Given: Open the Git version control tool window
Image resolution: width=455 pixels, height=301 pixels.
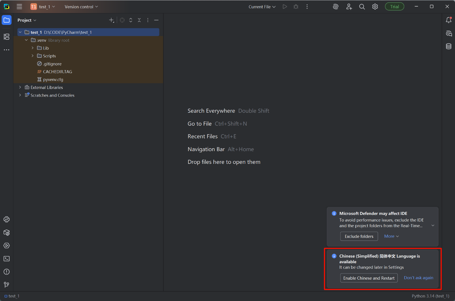Looking at the screenshot, I should [7, 285].
